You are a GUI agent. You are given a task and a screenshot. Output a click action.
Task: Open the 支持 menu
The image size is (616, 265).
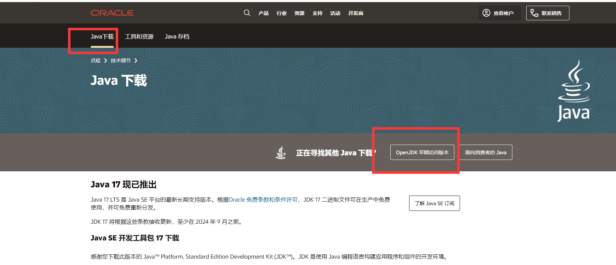coord(317,13)
